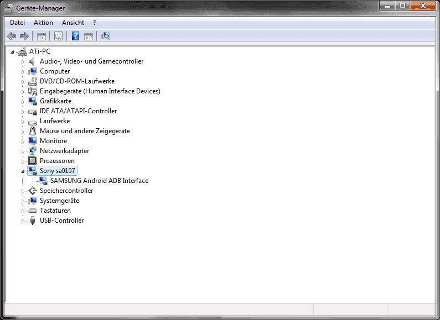Select SAMSUNG Android ADB Interface entry
This screenshot has width=440, height=320.
pos(99,181)
